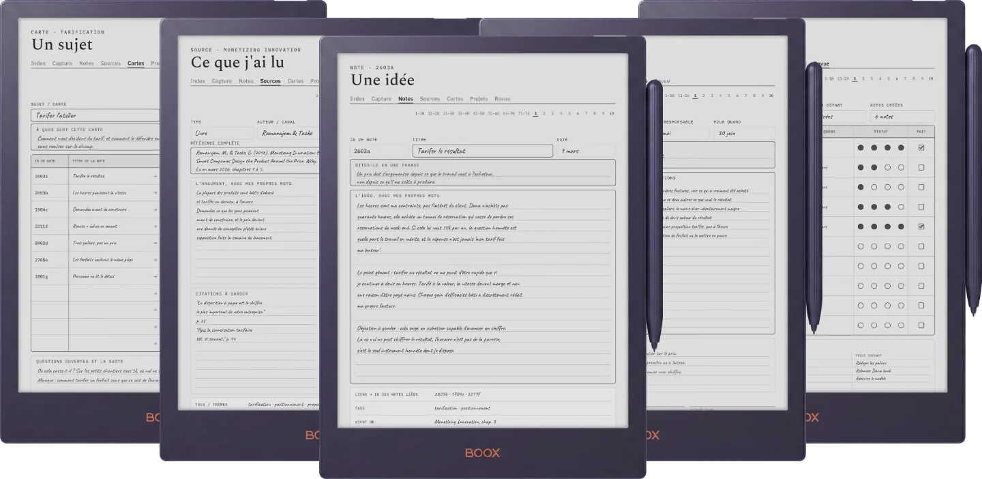Viewport: 982px width, 479px height.
Task: Switch to Capture tab in Une idée
Action: 381,99
